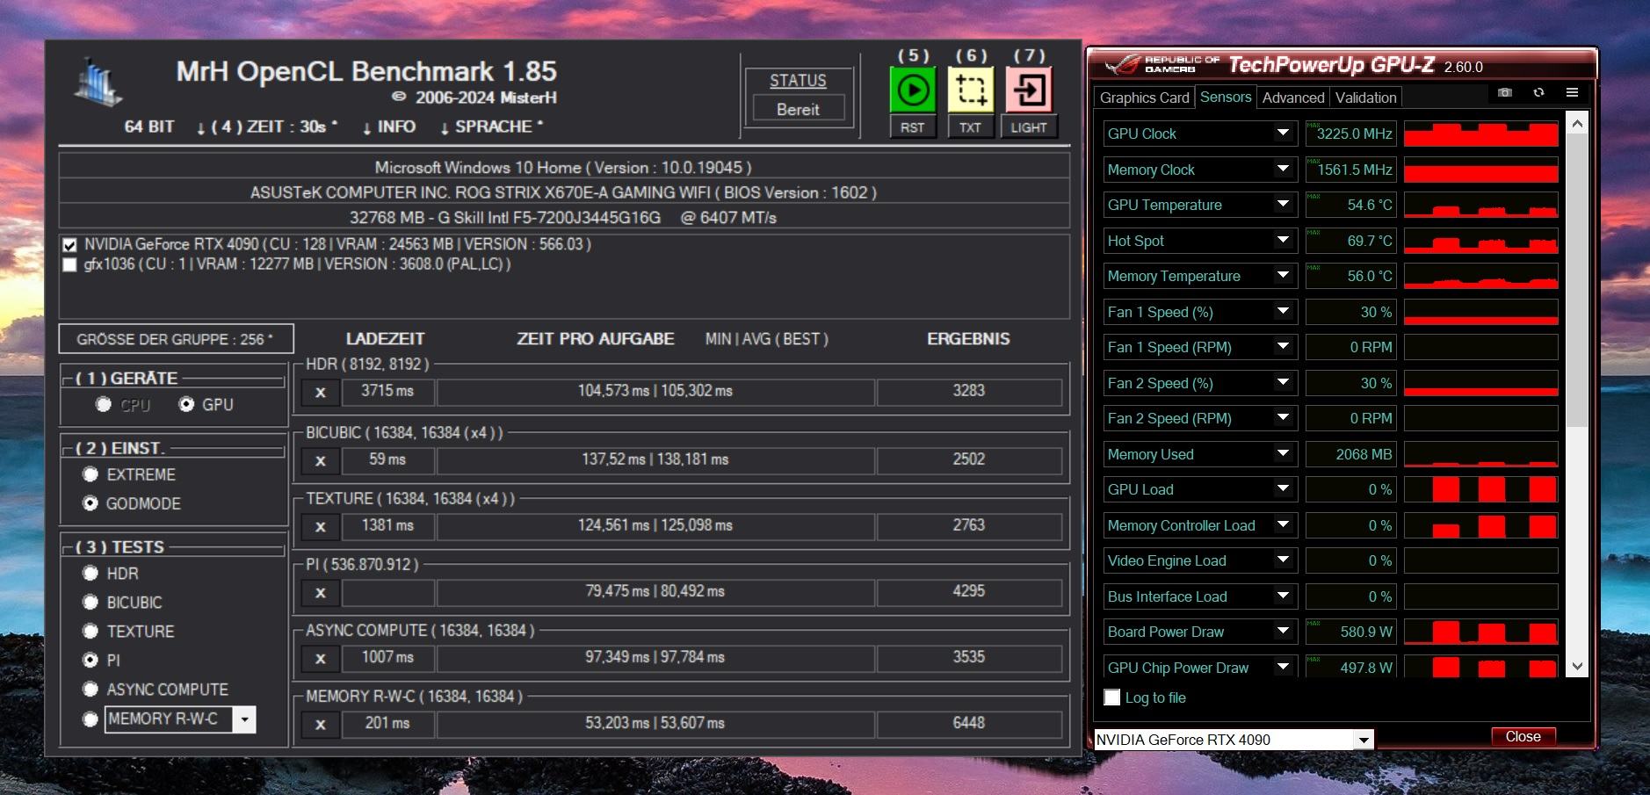Click X button in ASYNC COMPUTE row

(321, 658)
